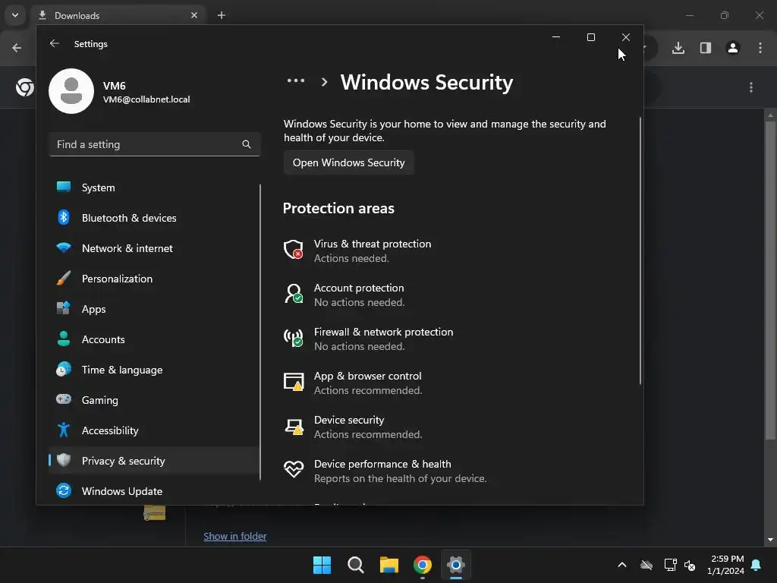The image size is (777, 583).
Task: Click the Windows Update sync icon
Action: coord(64,490)
